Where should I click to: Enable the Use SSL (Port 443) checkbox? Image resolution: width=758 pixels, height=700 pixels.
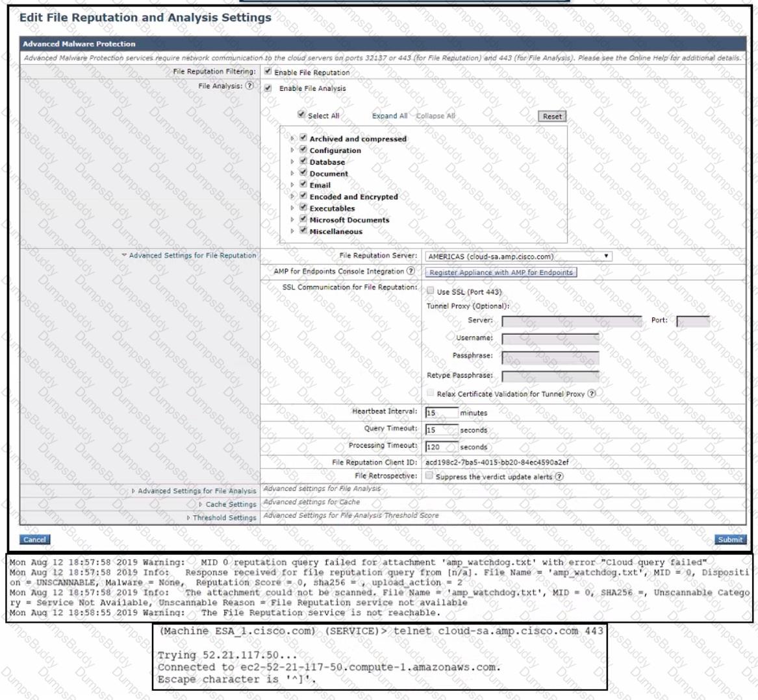pyautogui.click(x=430, y=291)
